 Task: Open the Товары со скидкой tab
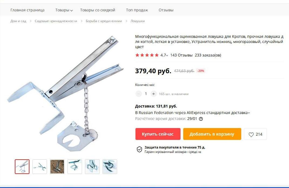point(98,10)
